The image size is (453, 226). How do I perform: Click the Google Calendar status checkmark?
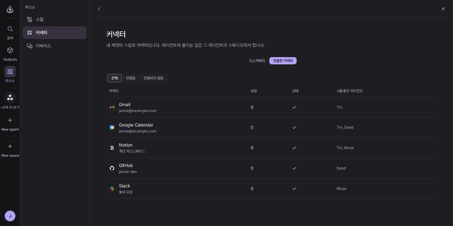[294, 127]
